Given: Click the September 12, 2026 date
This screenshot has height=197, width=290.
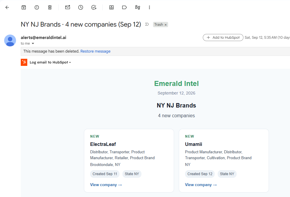Looking at the screenshot, I should (176, 93).
